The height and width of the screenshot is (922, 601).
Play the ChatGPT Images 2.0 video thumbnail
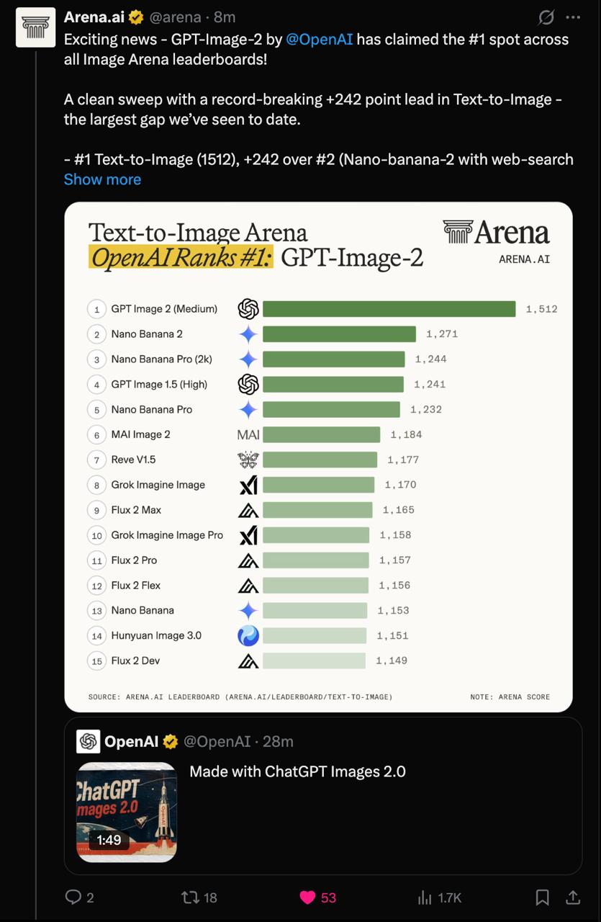(x=127, y=812)
